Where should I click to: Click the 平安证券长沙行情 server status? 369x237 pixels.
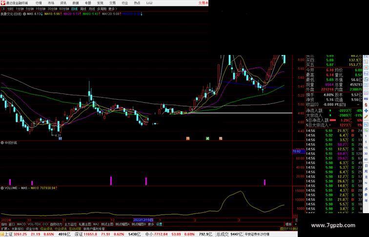(x=257, y=234)
